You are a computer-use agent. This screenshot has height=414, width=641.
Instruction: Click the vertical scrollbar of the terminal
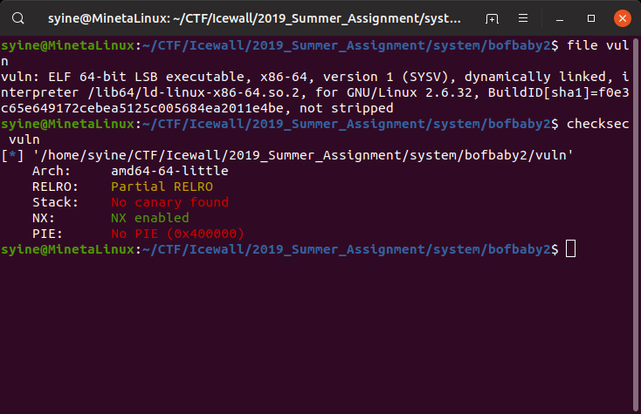point(636,224)
